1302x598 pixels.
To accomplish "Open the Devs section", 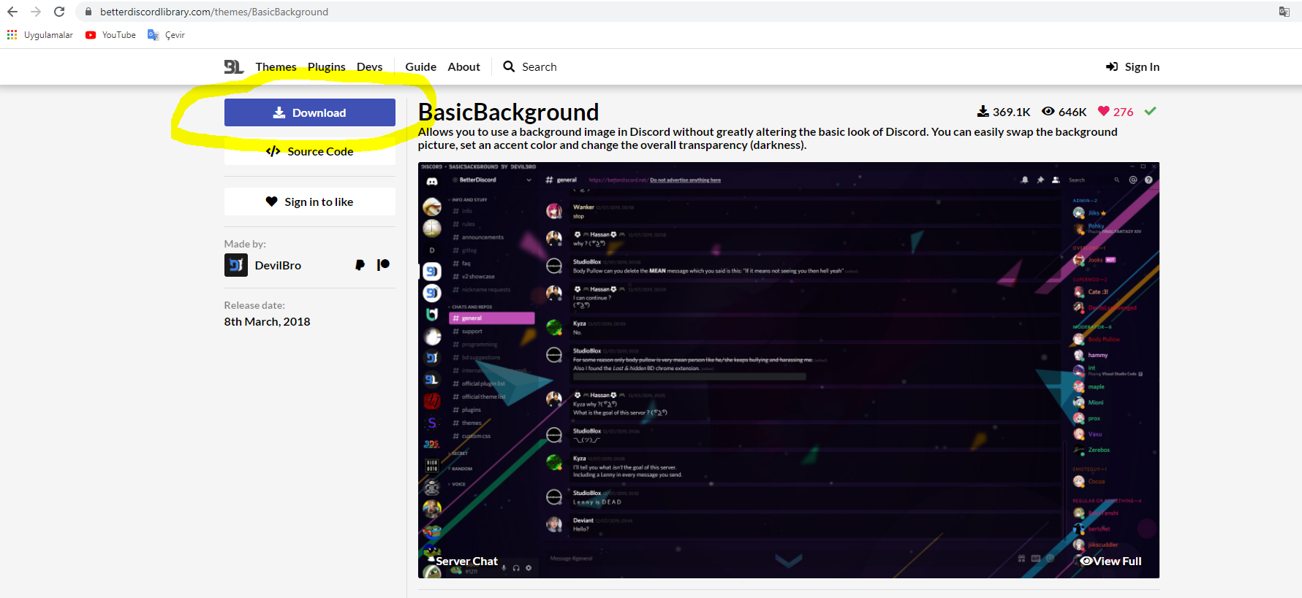I will [369, 66].
